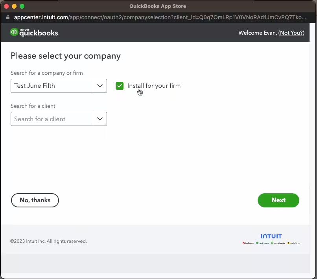Image resolution: width=317 pixels, height=279 pixels.
Task: Click the Please select your company heading
Action: [x=66, y=56]
